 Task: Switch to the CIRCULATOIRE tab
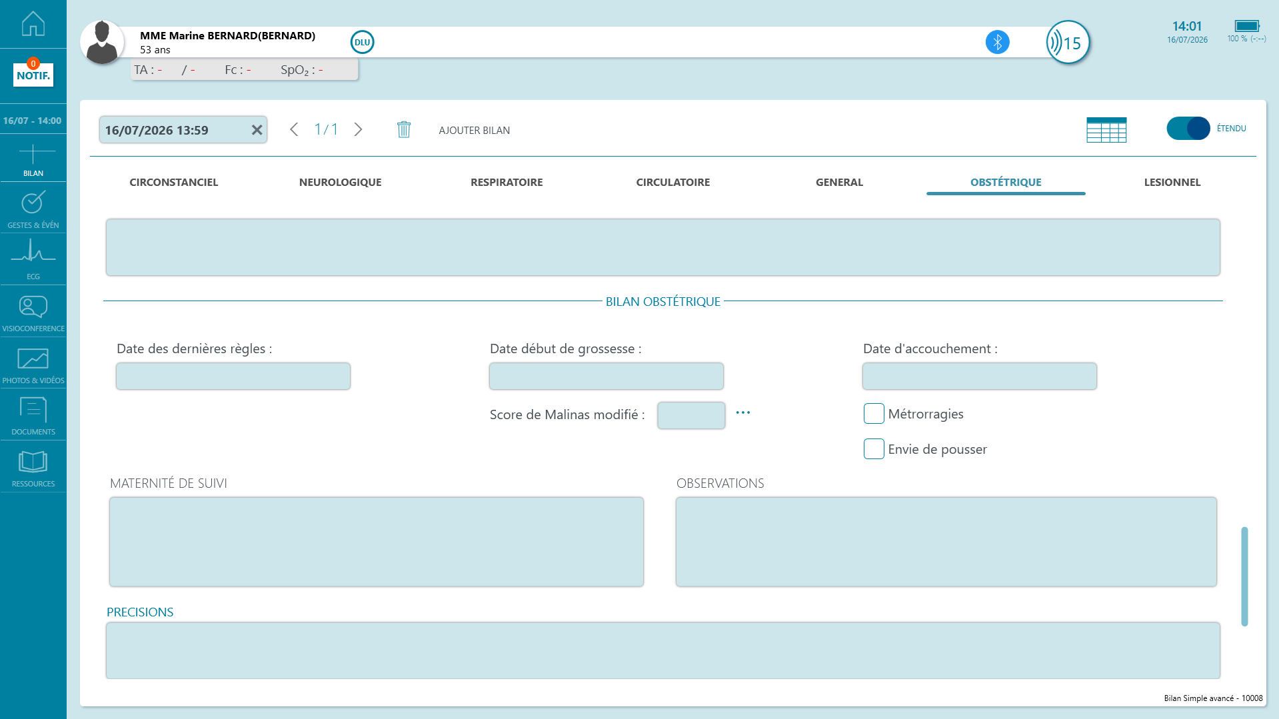pos(673,182)
